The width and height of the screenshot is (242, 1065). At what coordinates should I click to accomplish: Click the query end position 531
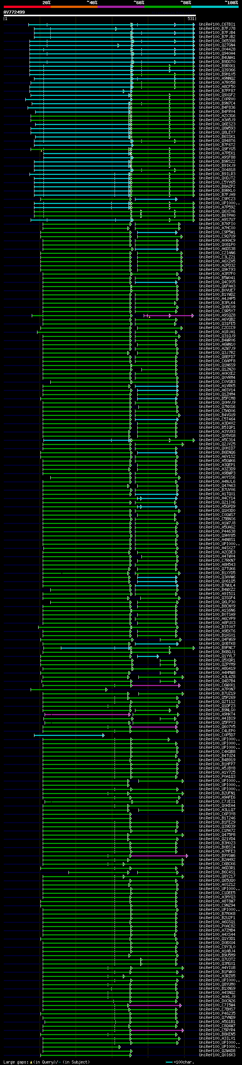191,19
